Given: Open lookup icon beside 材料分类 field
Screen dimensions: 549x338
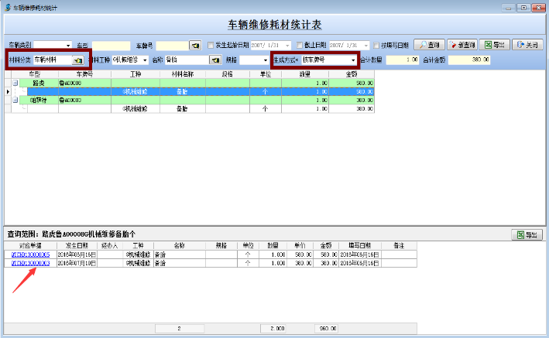Looking at the screenshot, I should (77, 60).
